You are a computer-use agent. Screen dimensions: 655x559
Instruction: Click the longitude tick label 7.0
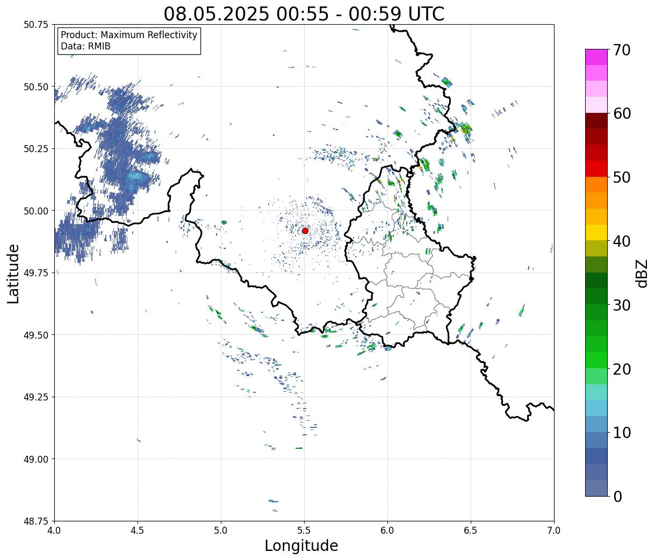click(x=554, y=531)
